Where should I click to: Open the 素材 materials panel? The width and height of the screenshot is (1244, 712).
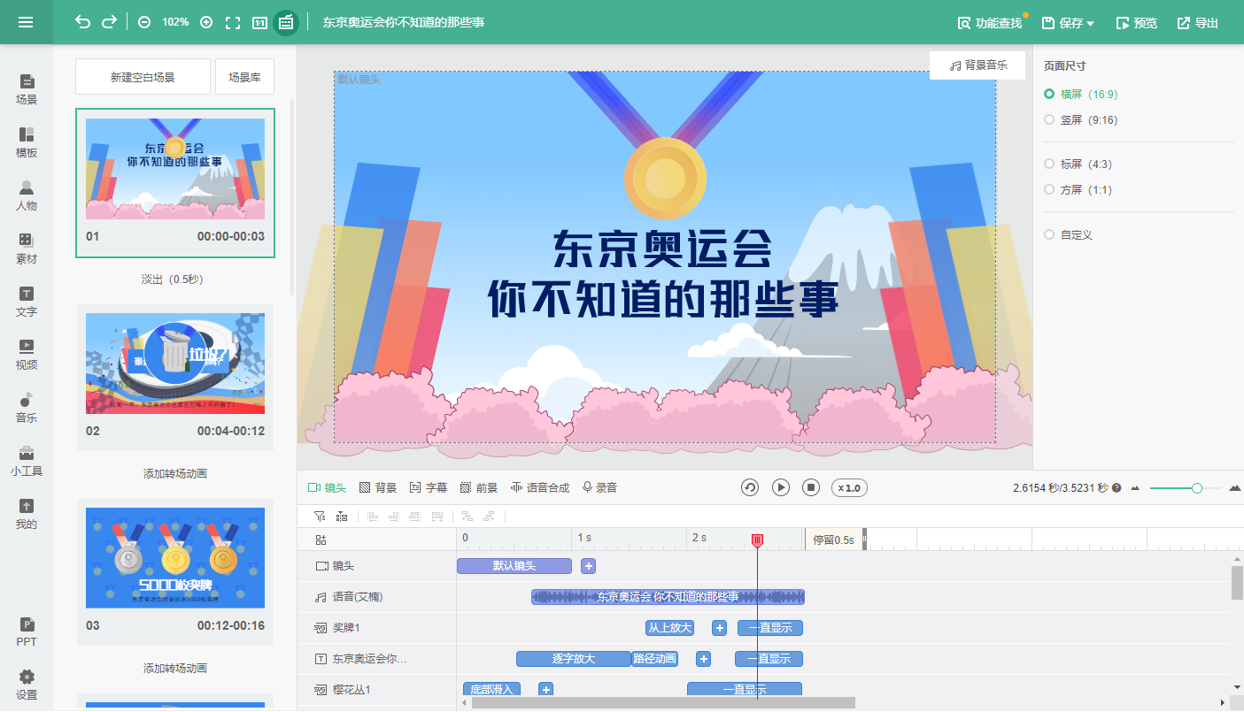point(27,249)
